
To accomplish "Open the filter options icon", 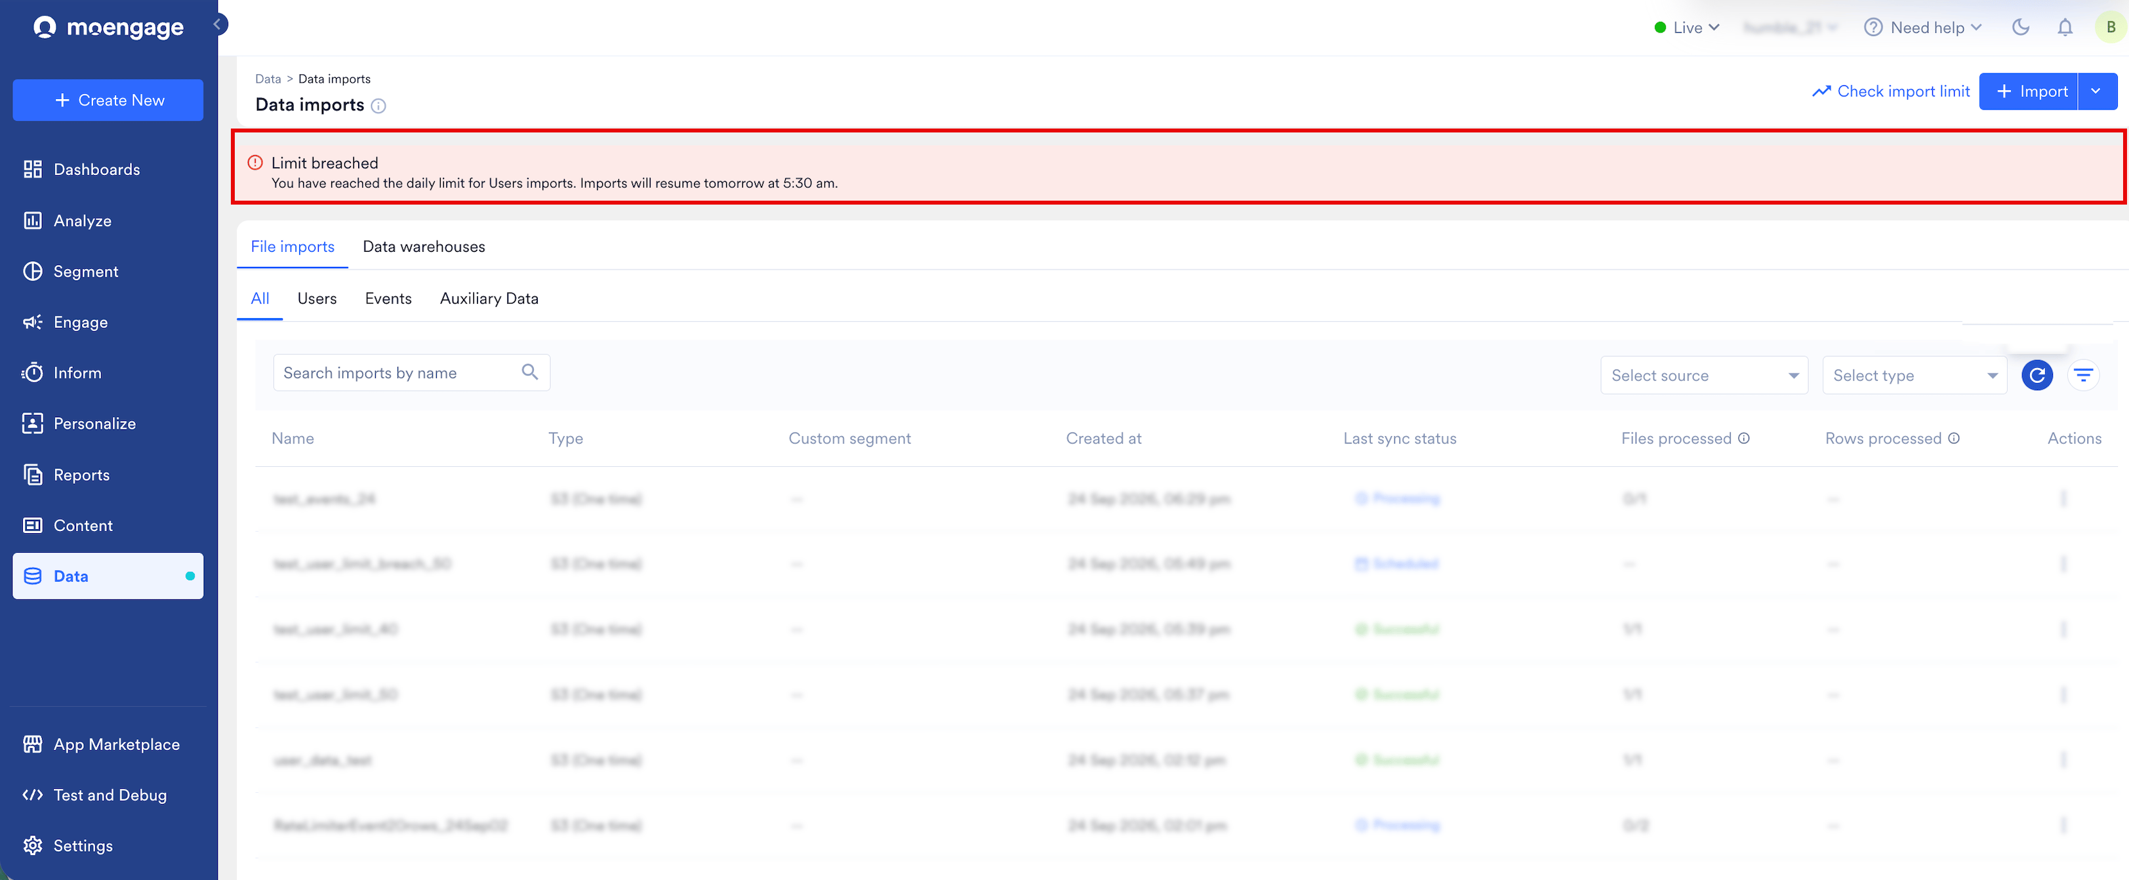I will click(2082, 375).
